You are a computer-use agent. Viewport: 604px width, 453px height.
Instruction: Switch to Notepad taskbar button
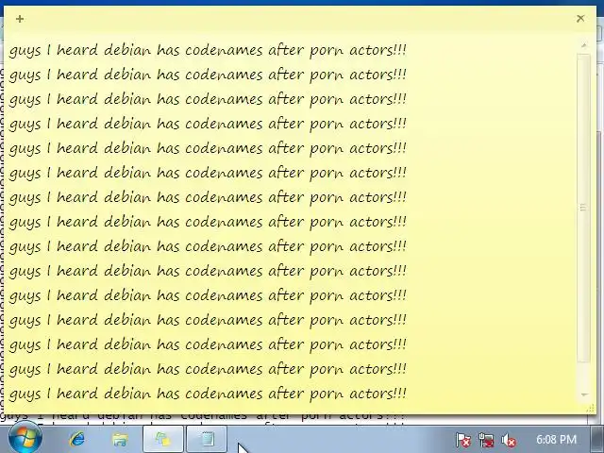(207, 439)
